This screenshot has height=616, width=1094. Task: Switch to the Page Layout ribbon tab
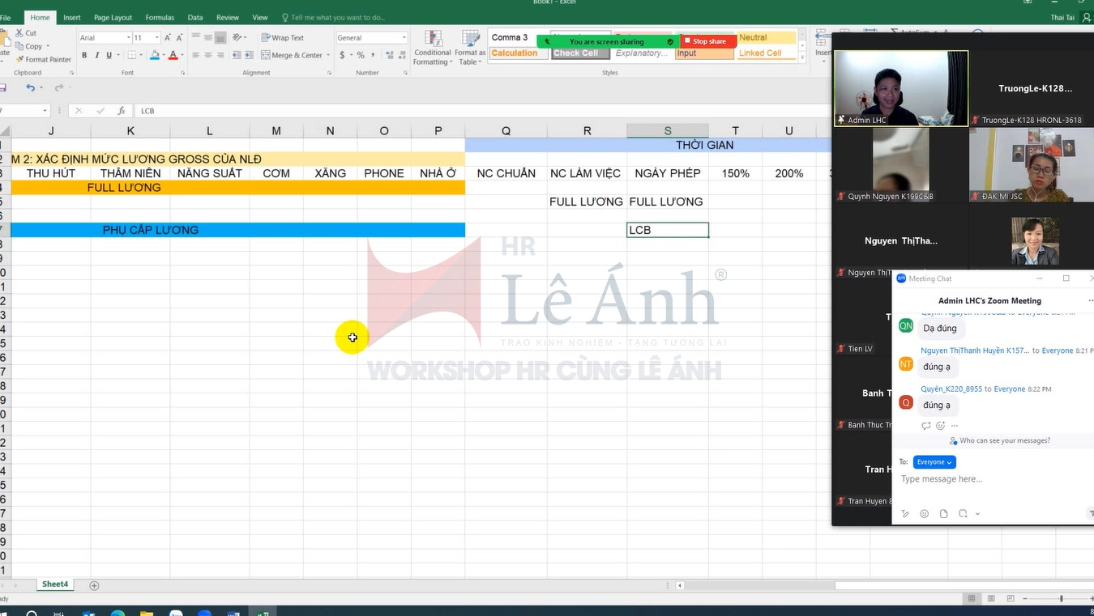click(113, 17)
